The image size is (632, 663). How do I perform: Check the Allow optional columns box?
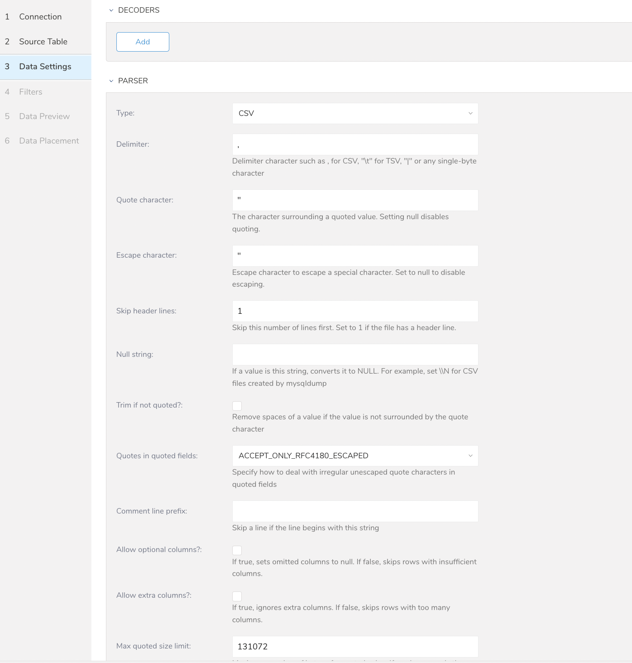click(x=237, y=550)
